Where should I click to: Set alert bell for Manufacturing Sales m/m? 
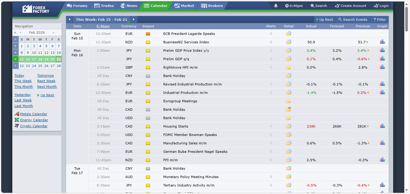271,143
